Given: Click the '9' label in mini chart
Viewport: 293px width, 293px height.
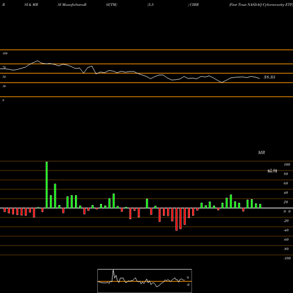Looking at the screenshot, I should 188,278.
